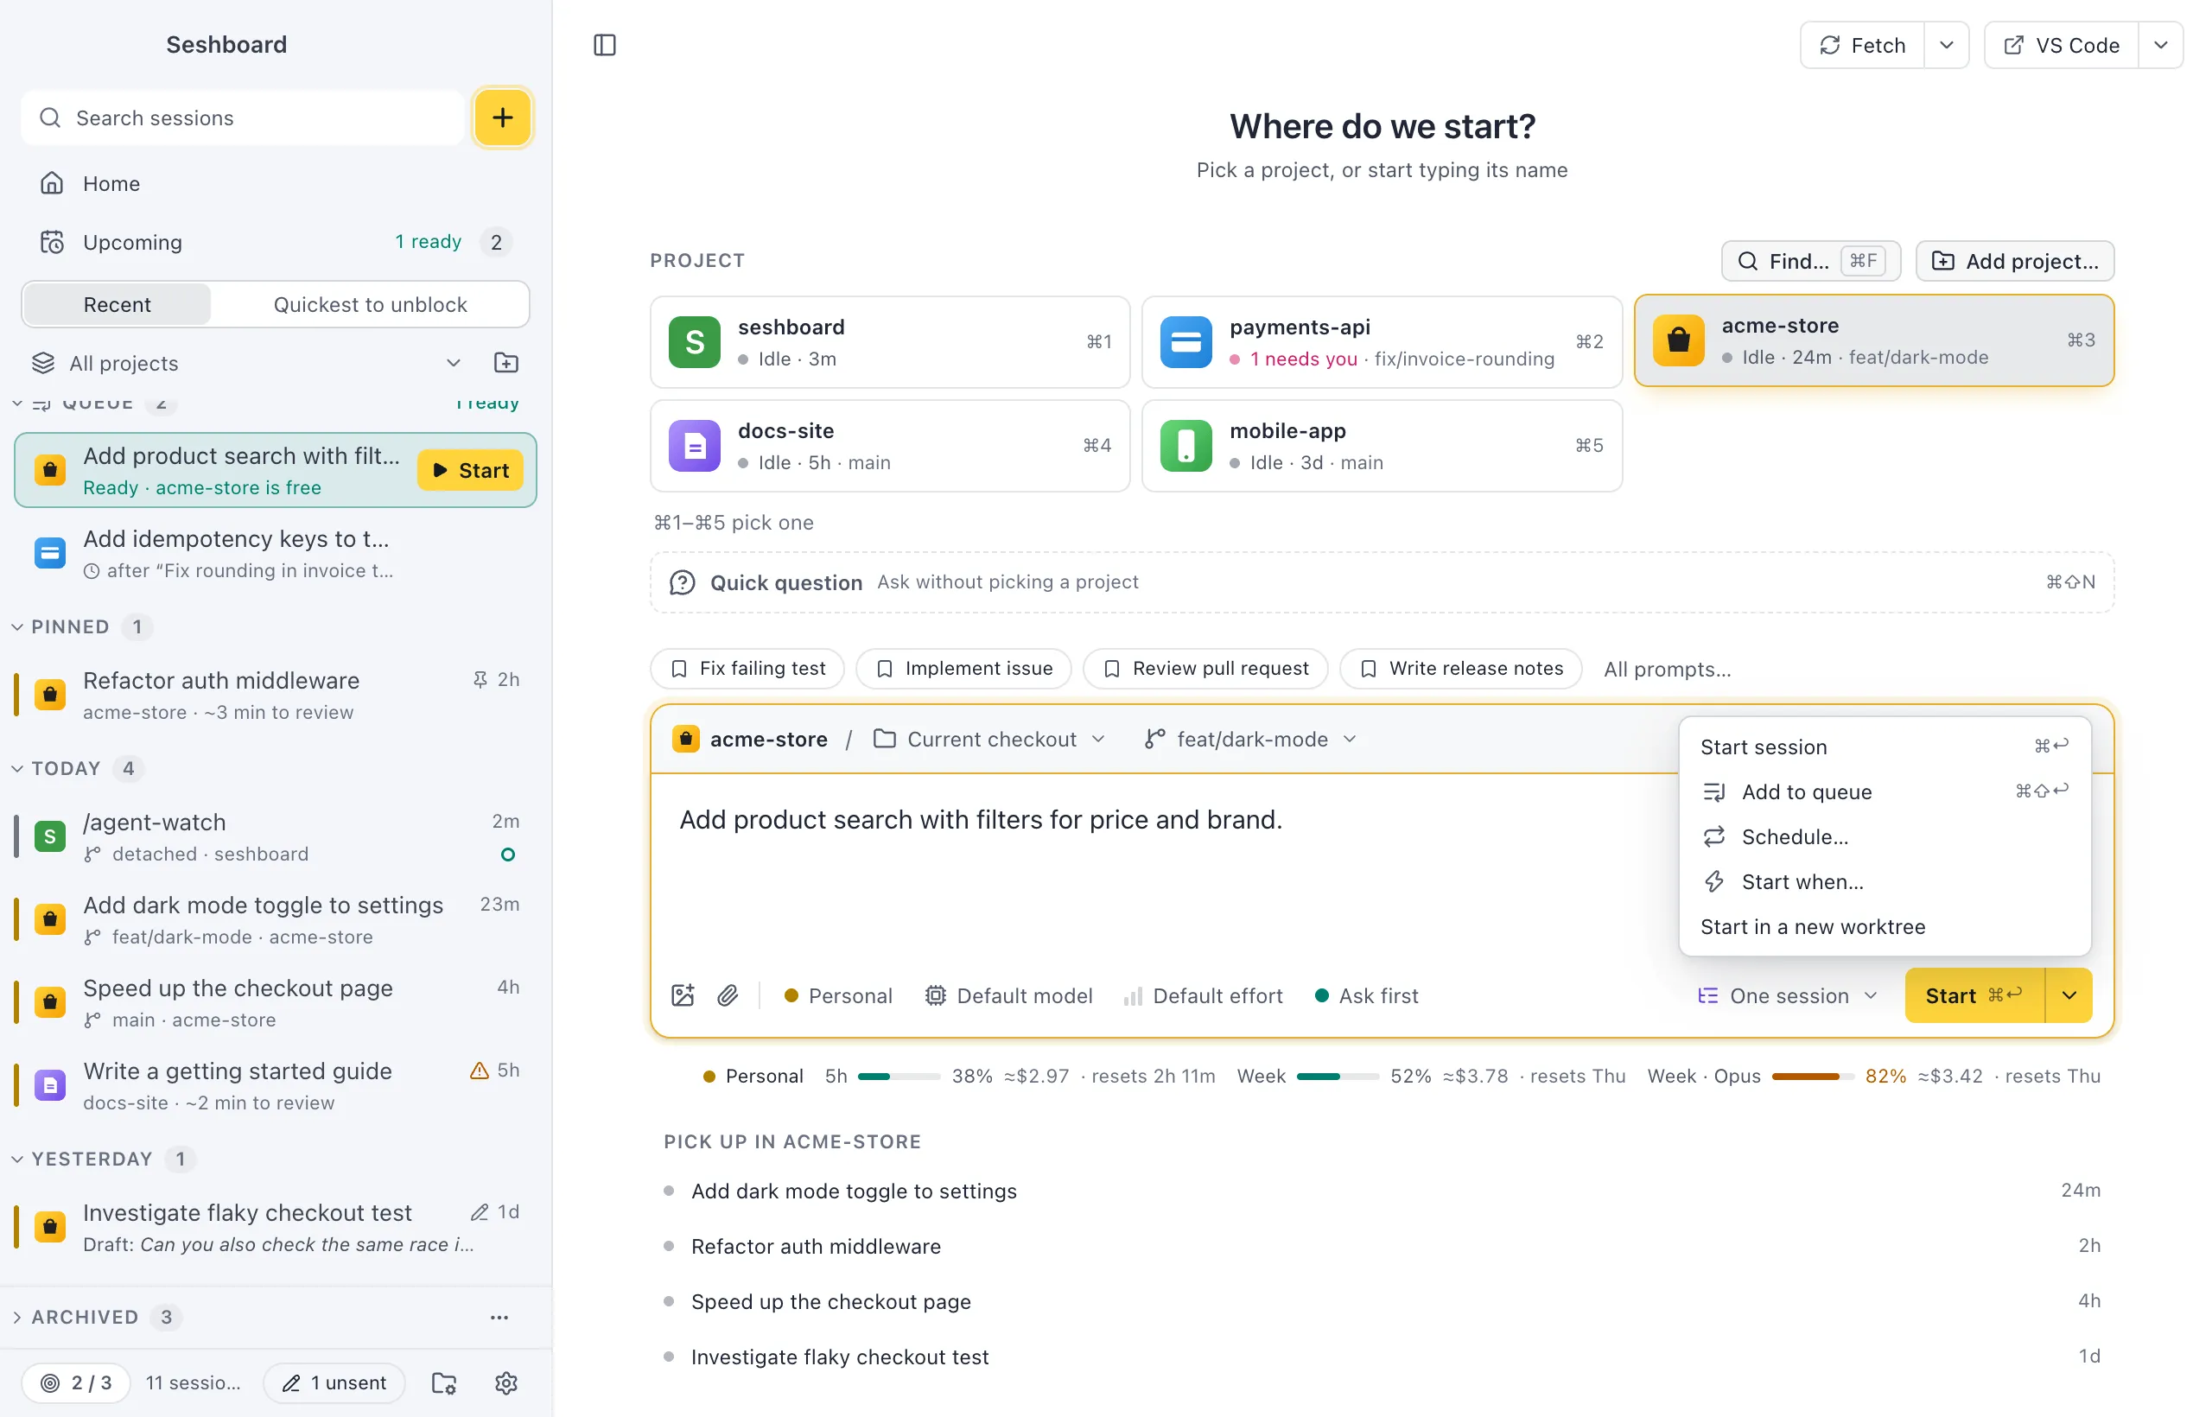Toggle the Ask first permission mode
The image size is (2212, 1417).
pos(1367,995)
